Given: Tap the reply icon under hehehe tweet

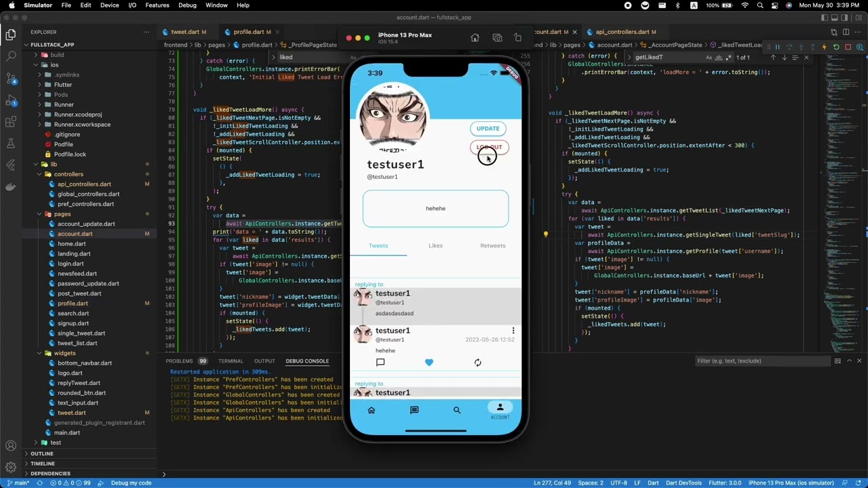Looking at the screenshot, I should click(x=380, y=363).
